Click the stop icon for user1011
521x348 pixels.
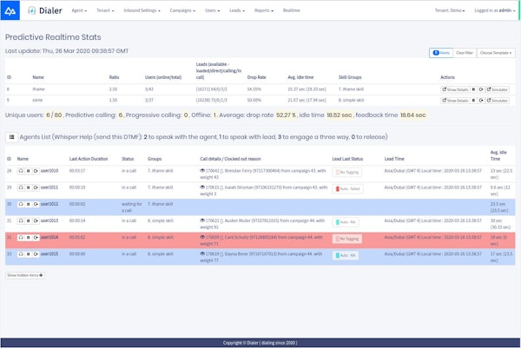pos(29,187)
